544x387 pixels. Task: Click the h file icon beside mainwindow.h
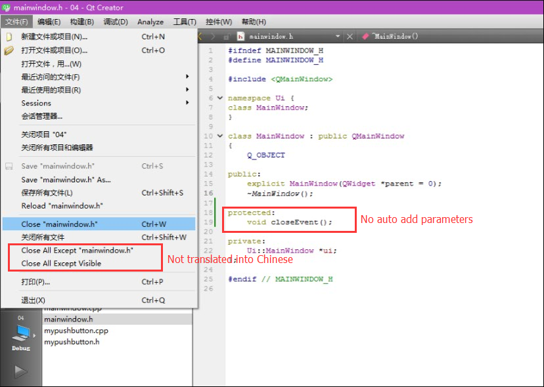(240, 37)
